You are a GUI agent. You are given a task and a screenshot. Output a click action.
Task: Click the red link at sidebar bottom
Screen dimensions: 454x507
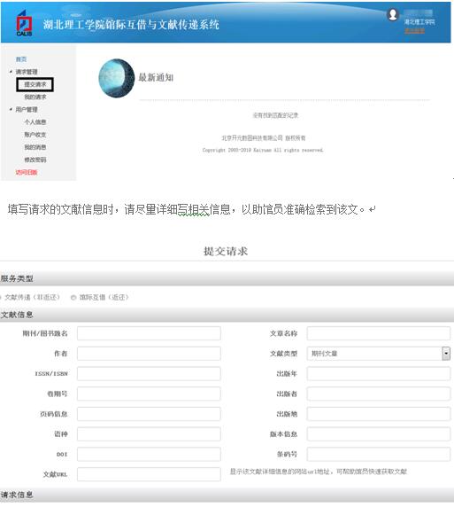[x=27, y=172]
